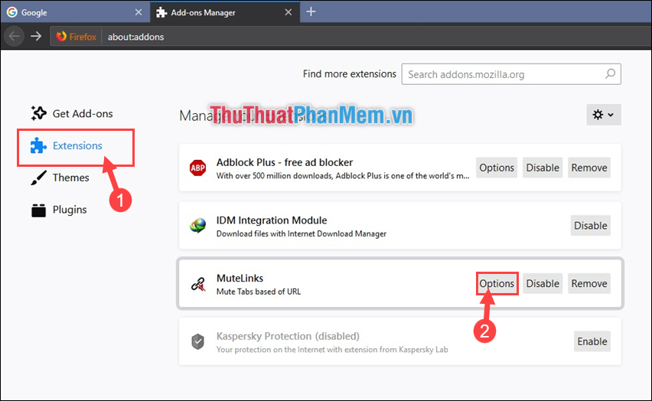Click 'Mute Tabs based of URL' description
The height and width of the screenshot is (401, 652).
click(x=259, y=292)
